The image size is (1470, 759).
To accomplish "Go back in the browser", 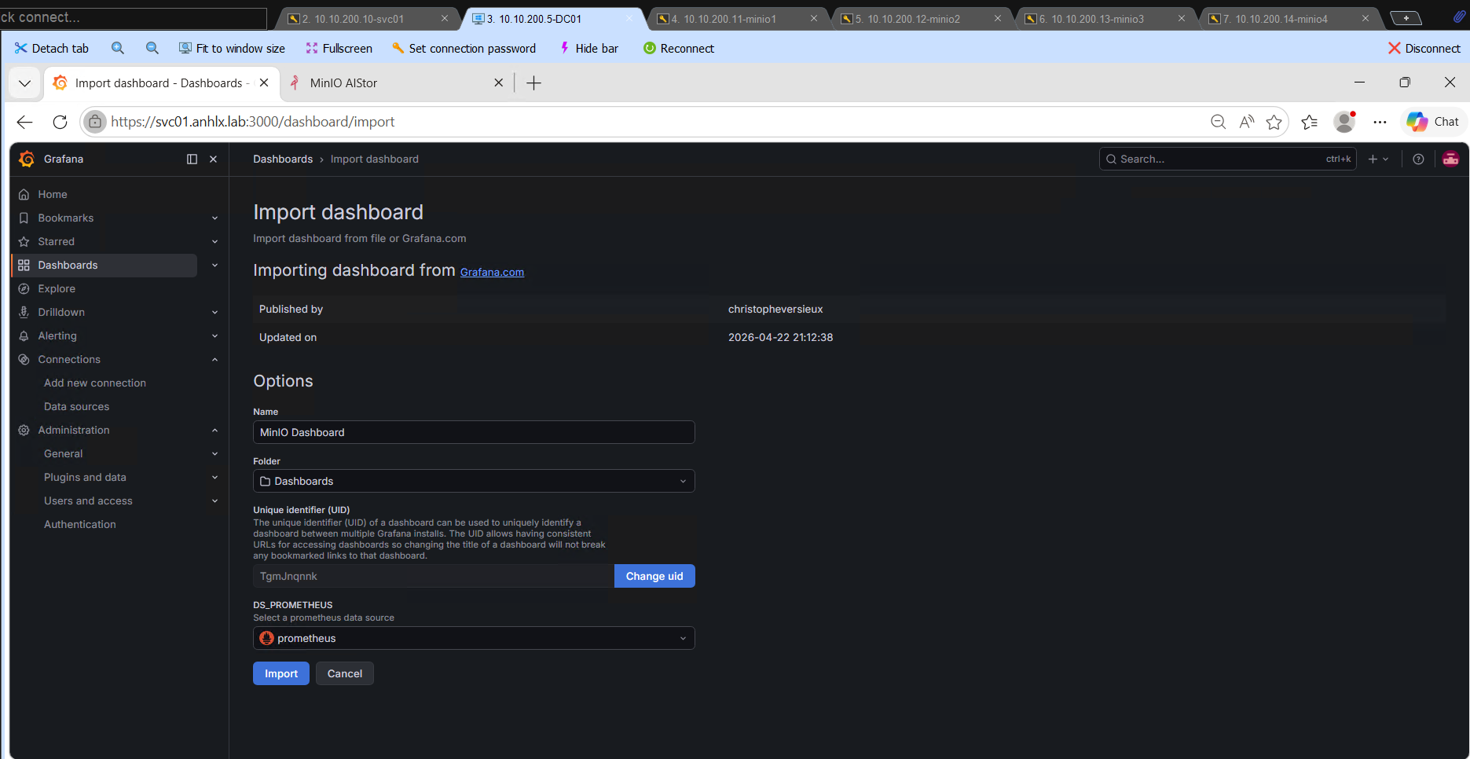I will 25,122.
